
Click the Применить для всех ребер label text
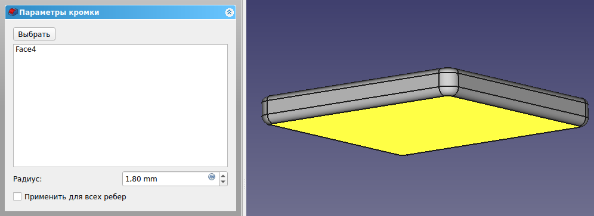pyautogui.click(x=75, y=197)
